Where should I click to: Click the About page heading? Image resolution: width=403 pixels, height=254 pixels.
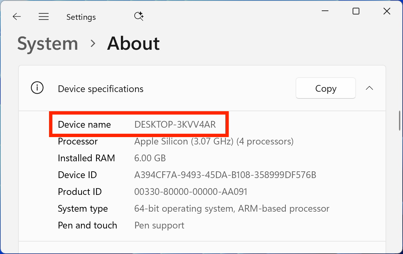pyautogui.click(x=133, y=44)
